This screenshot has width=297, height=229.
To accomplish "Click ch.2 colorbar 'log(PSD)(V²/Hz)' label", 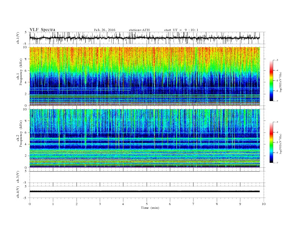I will click(x=280, y=144).
